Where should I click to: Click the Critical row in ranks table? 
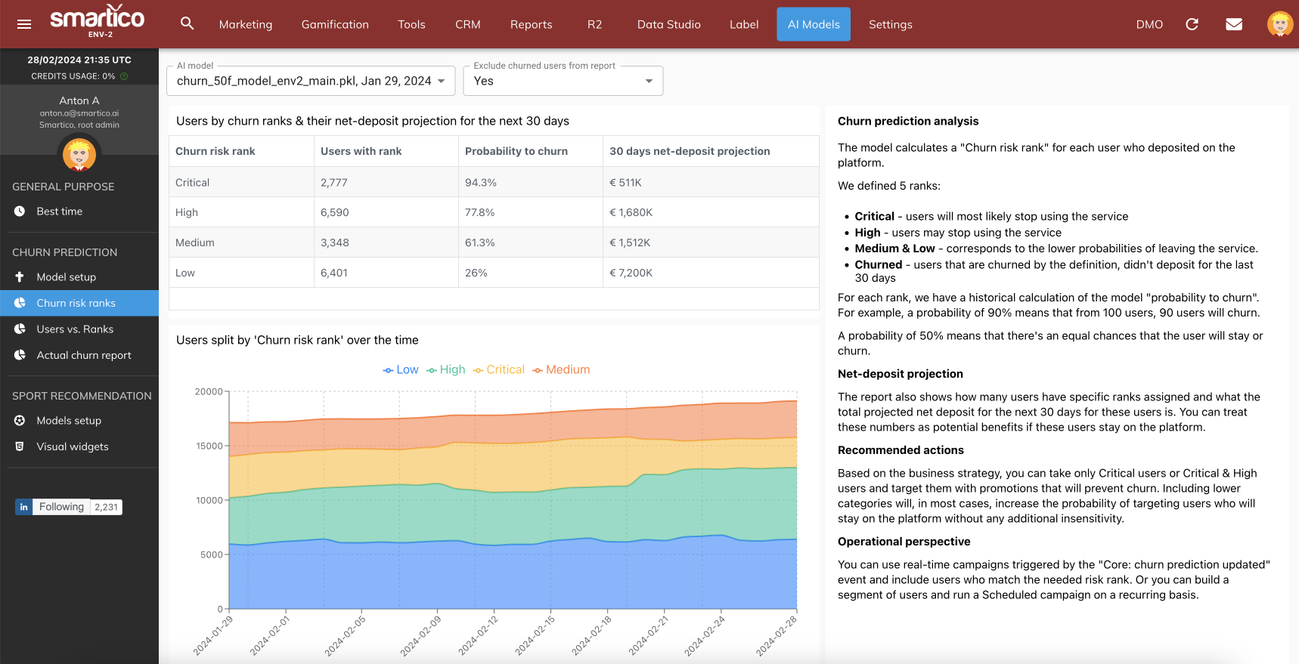point(494,182)
